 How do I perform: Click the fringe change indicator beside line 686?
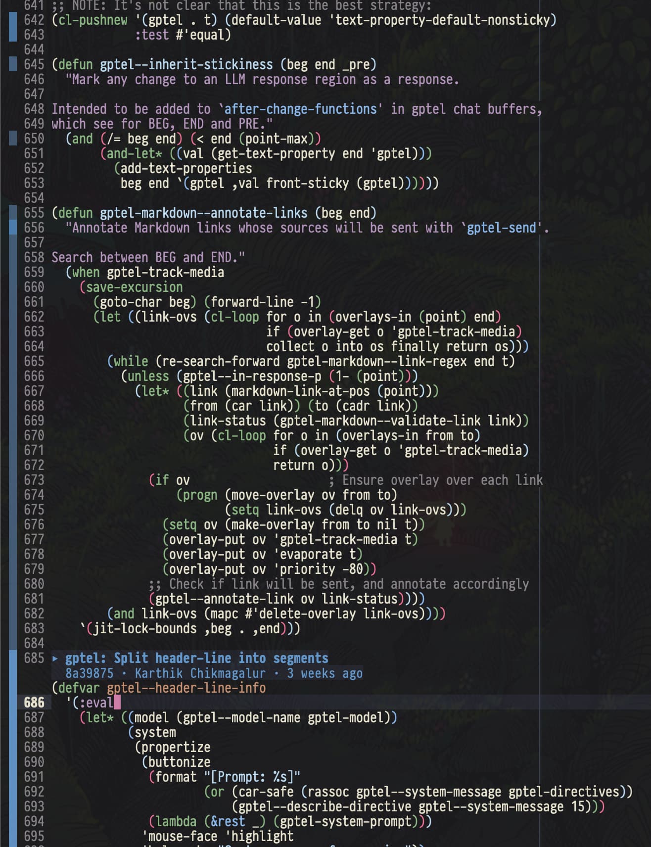pos(13,703)
